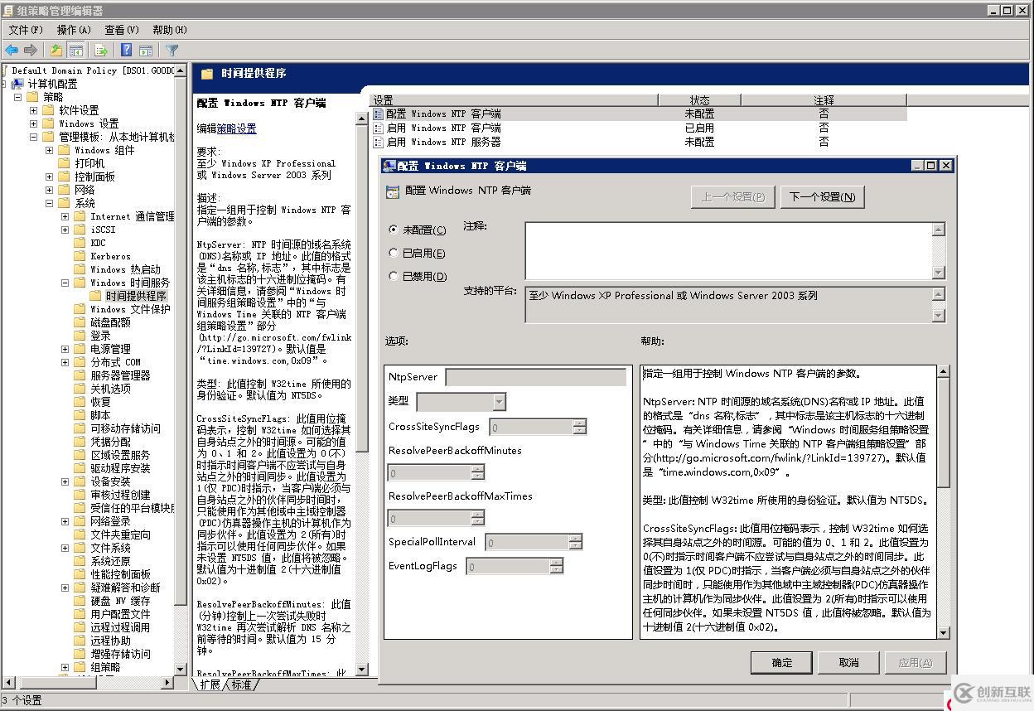1034x711 pixels.
Task: Click the folder icon in 时间提供程序 header
Action: (207, 74)
